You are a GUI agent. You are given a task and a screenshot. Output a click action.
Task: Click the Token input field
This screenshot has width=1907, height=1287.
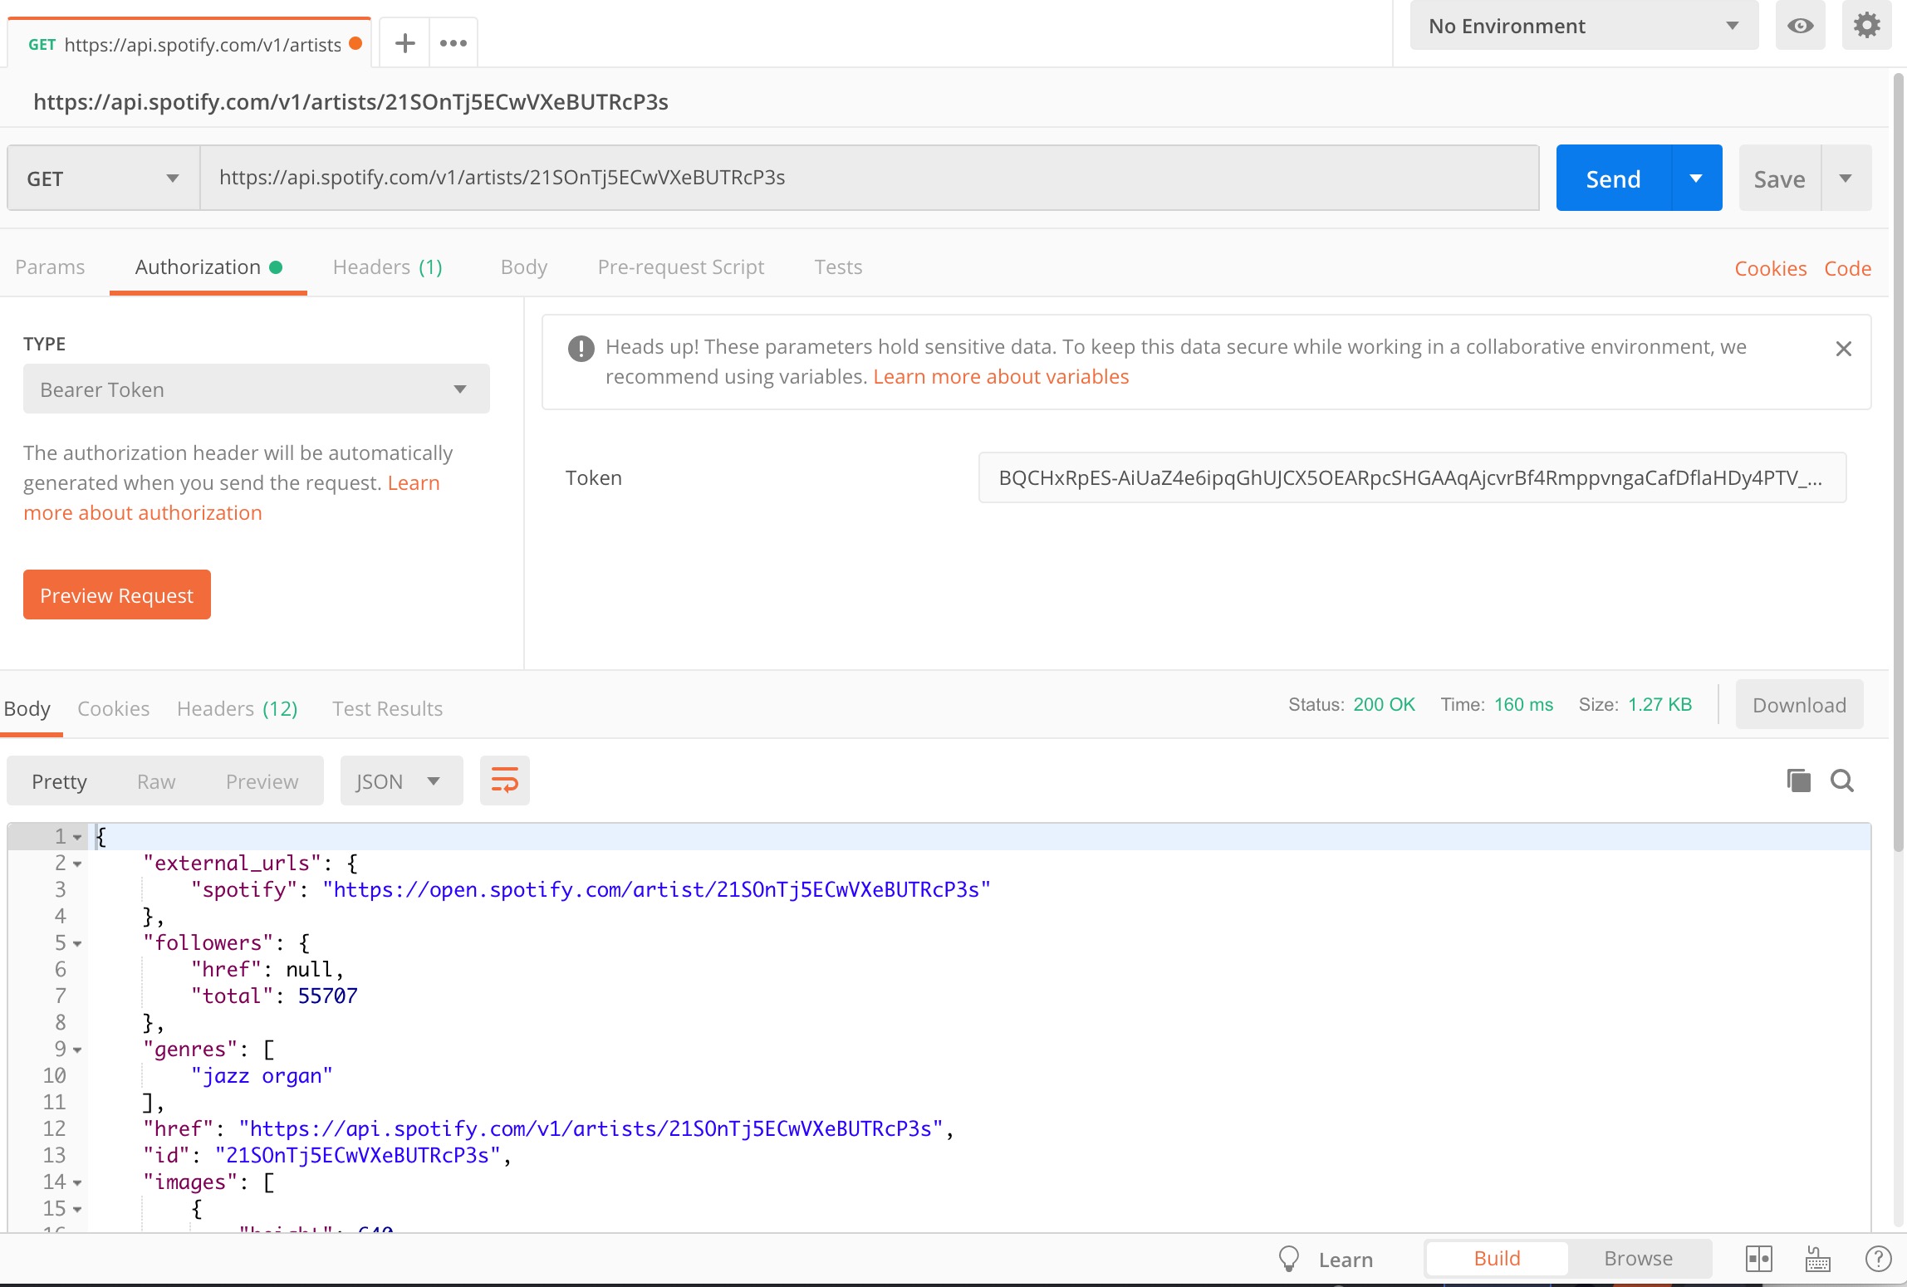tap(1412, 477)
